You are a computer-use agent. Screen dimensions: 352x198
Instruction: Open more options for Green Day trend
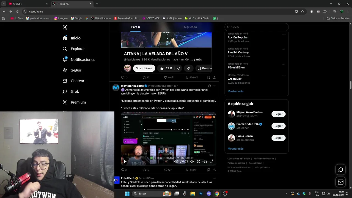click(284, 76)
